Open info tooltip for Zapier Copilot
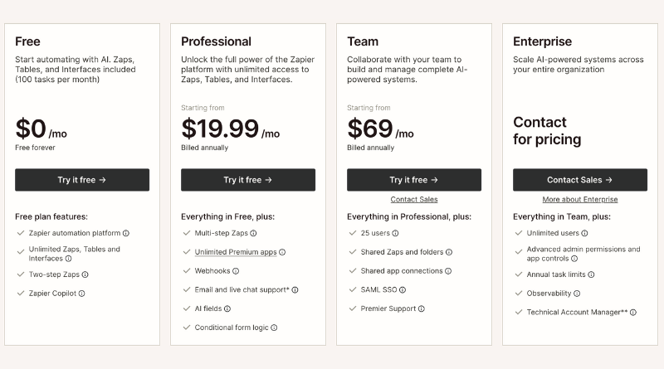This screenshot has width=664, height=369. [x=82, y=293]
